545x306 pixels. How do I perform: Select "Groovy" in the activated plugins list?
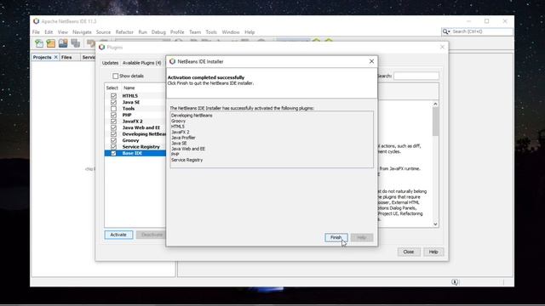pyautogui.click(x=178, y=121)
